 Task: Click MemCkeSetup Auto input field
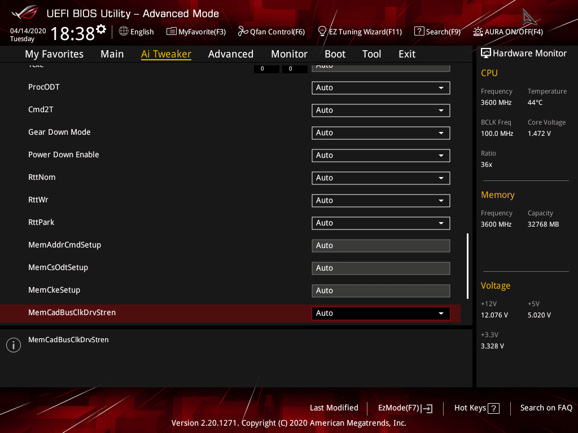tap(381, 290)
